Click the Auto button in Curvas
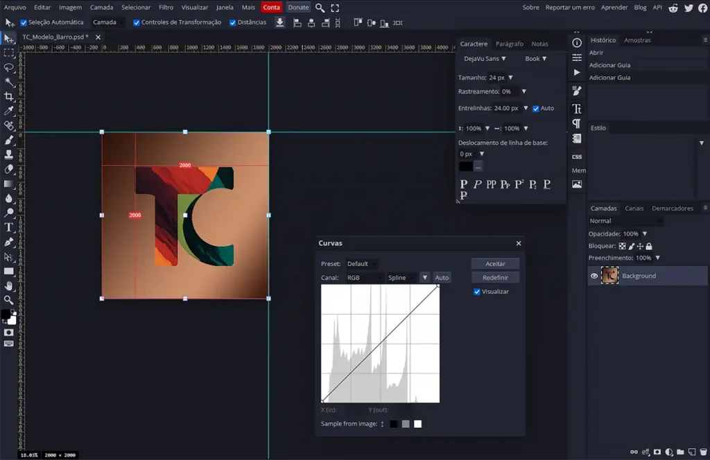 pos(442,278)
